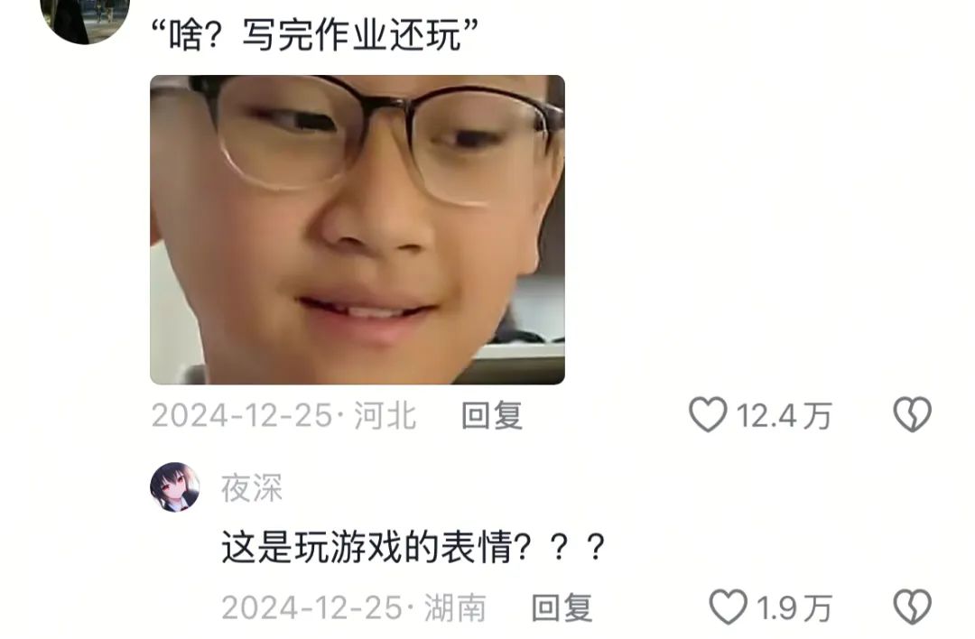
Task: Tap broken heart on 夜深's reply
Action: (912, 607)
